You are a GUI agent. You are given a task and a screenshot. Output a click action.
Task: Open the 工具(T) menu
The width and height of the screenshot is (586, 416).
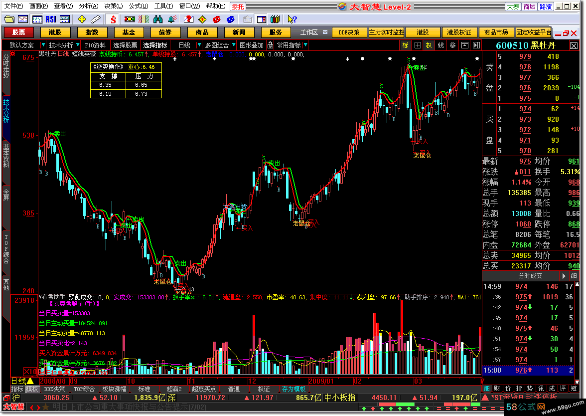(x=163, y=6)
